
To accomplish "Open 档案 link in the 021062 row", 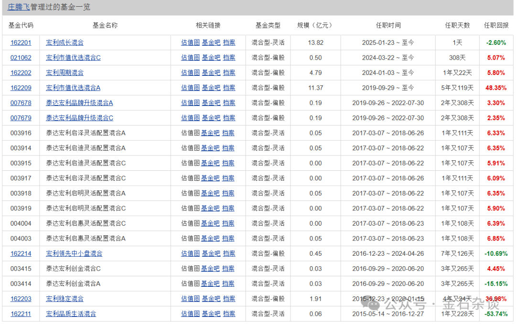I will 229,58.
